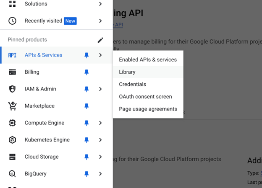
Task: Click the Compute Engine chip icon
Action: pyautogui.click(x=12, y=123)
